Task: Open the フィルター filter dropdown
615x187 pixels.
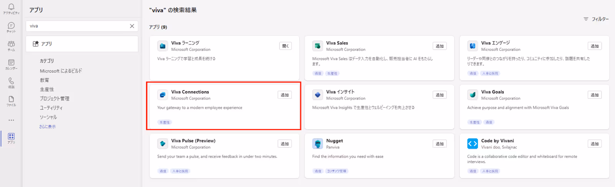Action: [x=596, y=19]
